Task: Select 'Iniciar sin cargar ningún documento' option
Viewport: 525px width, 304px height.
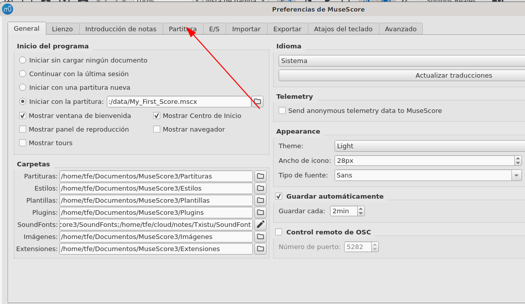Action: tap(23, 60)
